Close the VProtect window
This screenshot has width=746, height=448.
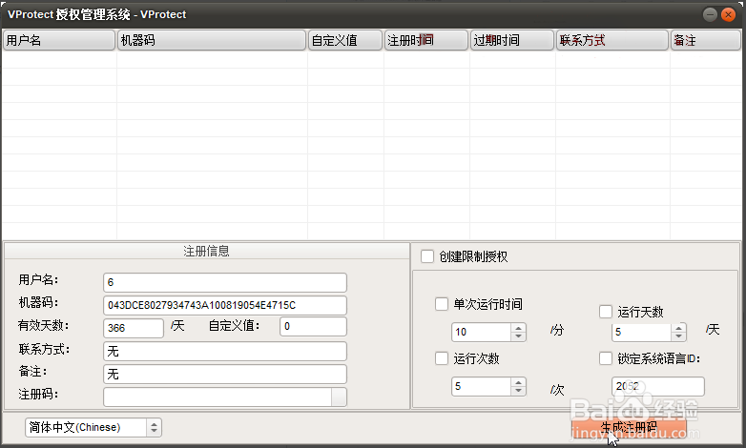point(728,14)
